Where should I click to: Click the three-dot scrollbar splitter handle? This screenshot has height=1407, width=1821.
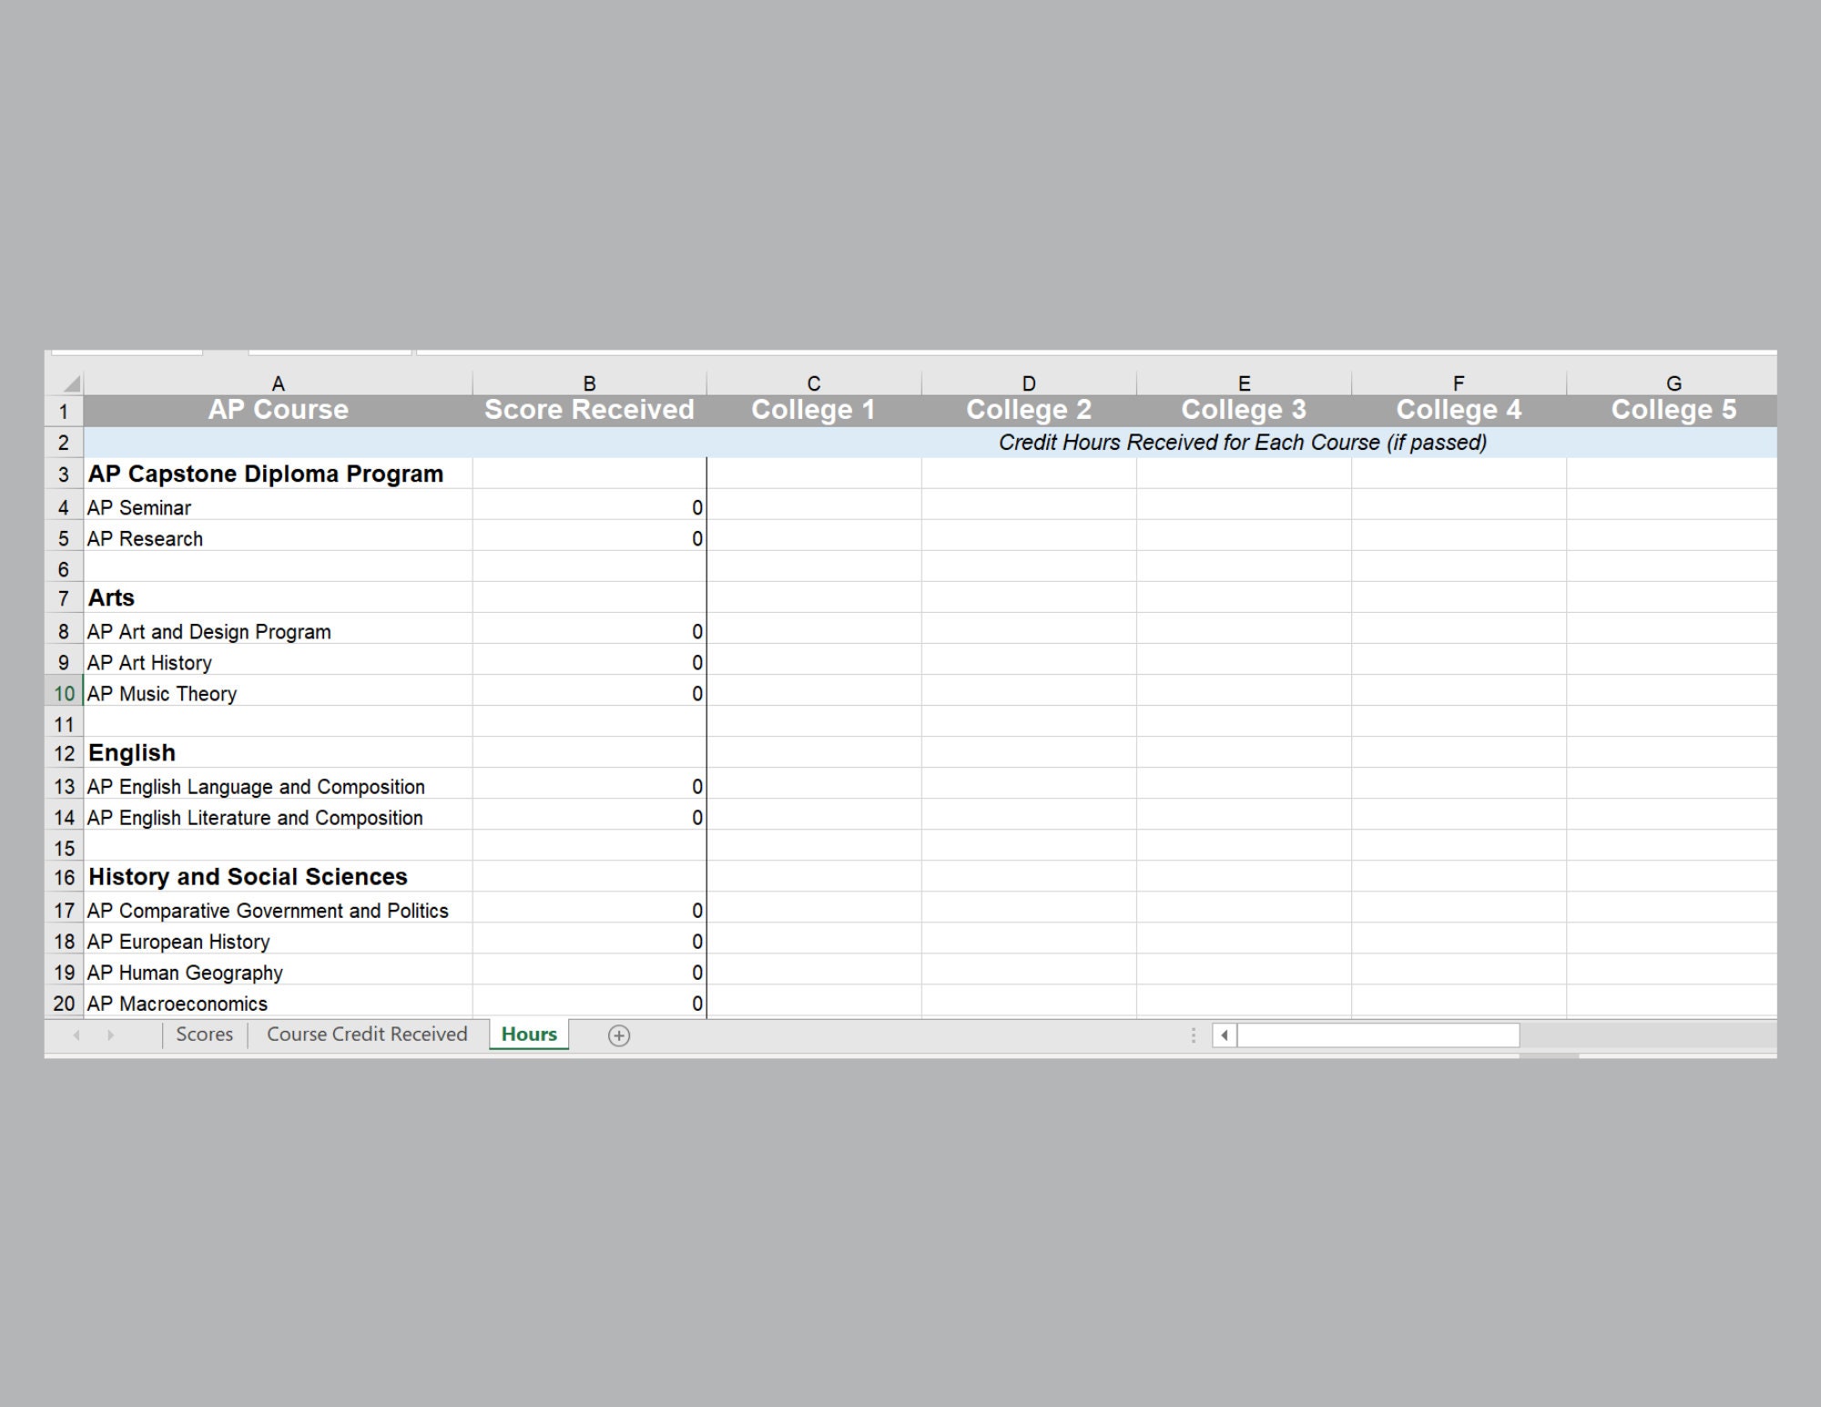tap(1191, 1035)
